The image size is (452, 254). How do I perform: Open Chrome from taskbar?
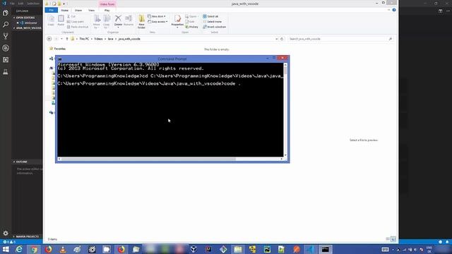coord(34,249)
